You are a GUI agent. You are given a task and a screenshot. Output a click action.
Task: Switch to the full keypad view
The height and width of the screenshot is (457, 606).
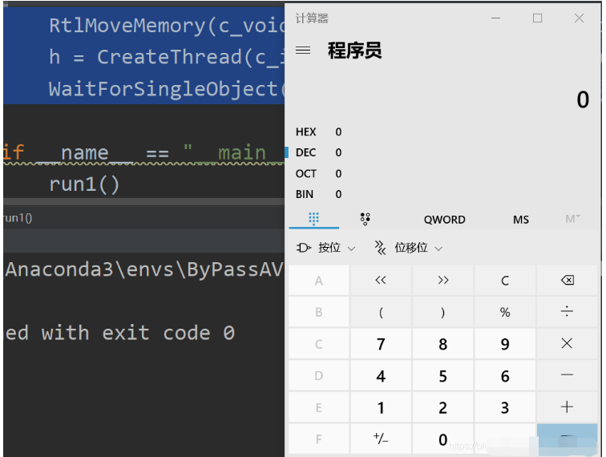click(x=314, y=219)
